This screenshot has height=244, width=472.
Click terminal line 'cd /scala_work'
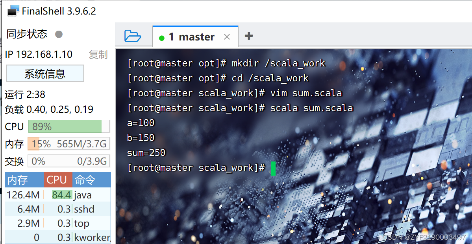pos(270,78)
